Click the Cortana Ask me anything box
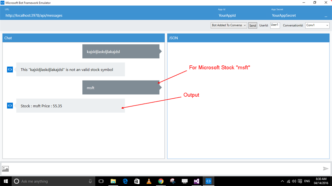This screenshot has height=186, width=332. coord(54,181)
